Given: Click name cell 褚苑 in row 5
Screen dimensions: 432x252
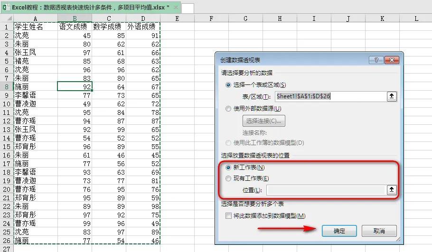Looking at the screenshot, I should click(x=36, y=61).
